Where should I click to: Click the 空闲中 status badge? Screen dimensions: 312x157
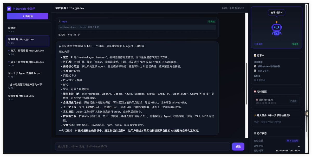(x=295, y=44)
